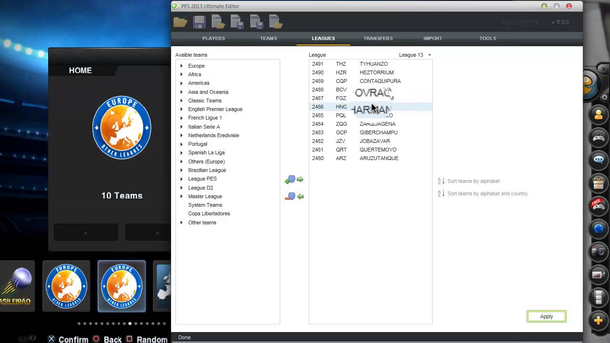Click sort icon beside alphabet and country option
The image size is (610, 343).
(x=441, y=193)
